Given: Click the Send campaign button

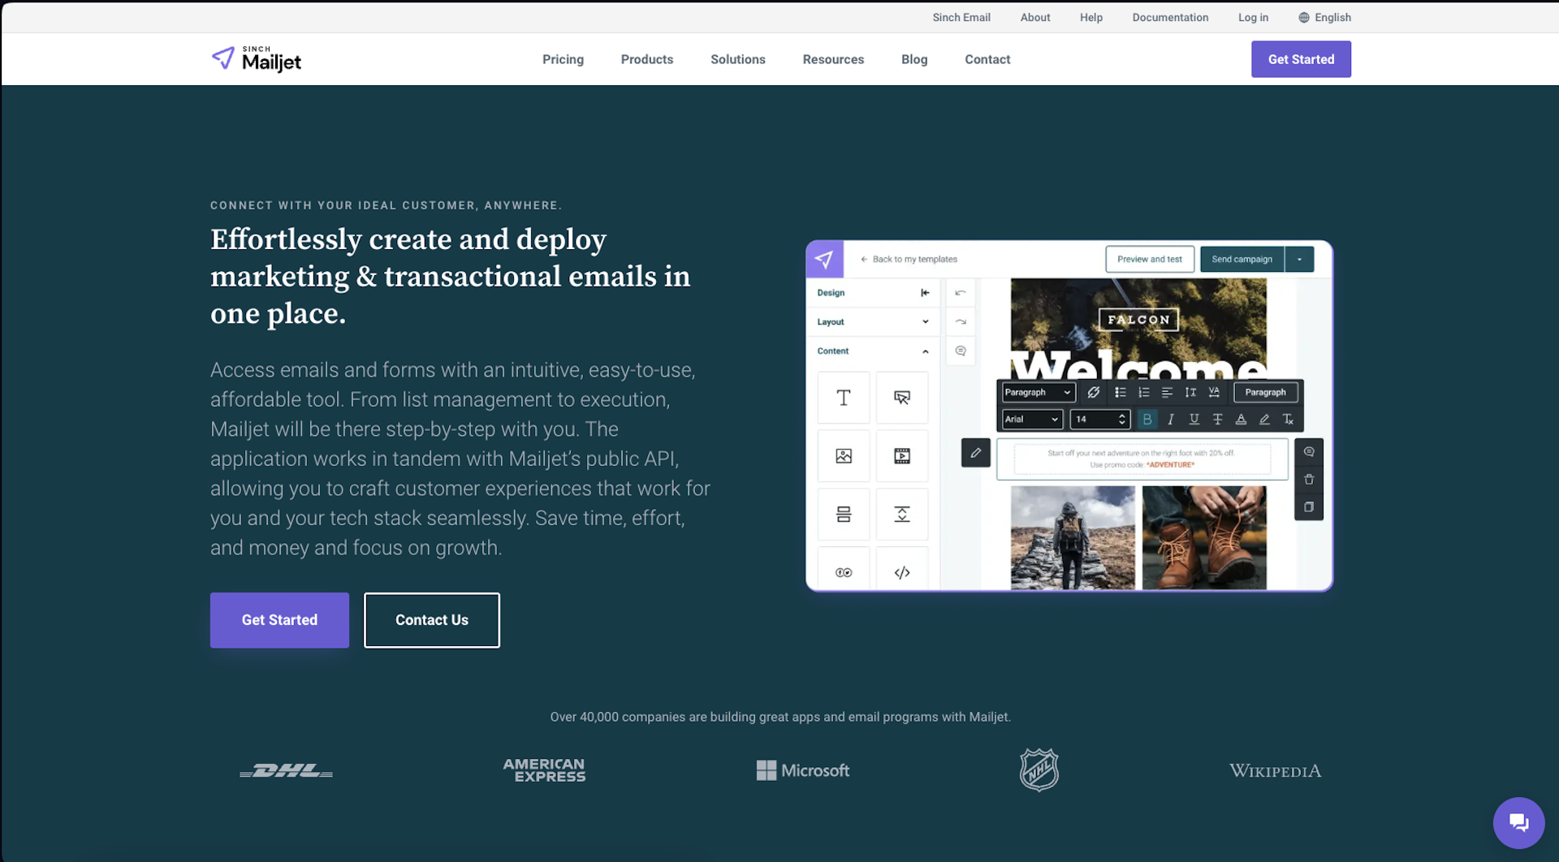Looking at the screenshot, I should click(1242, 260).
